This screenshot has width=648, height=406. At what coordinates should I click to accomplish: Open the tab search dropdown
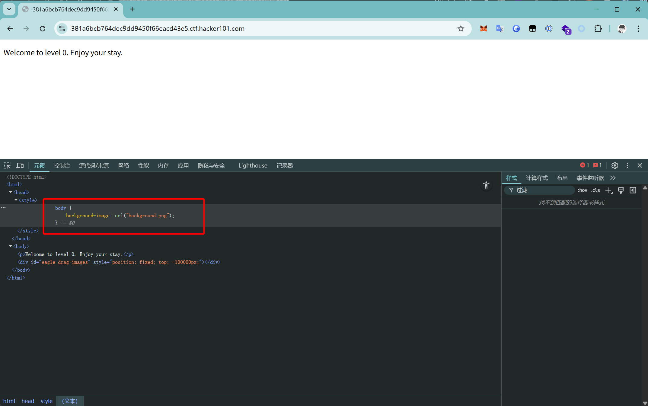click(x=9, y=9)
